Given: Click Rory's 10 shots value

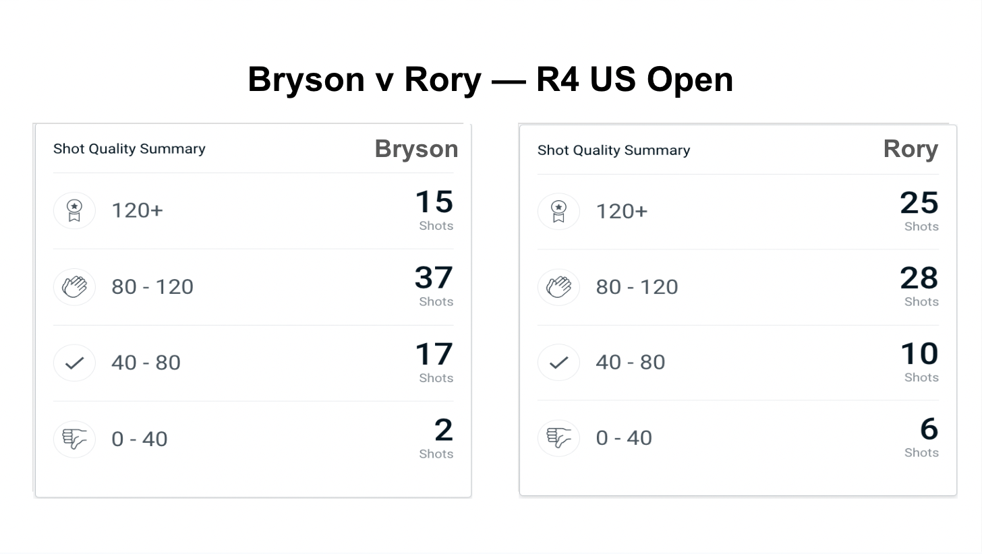Looking at the screenshot, I should coord(919,354).
